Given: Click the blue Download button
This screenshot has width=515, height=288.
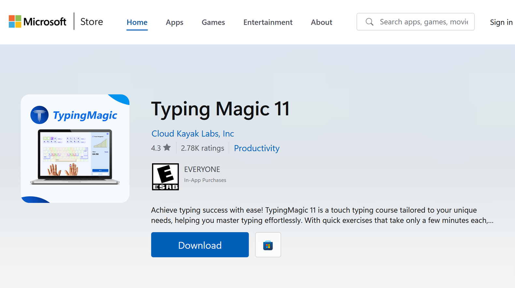Looking at the screenshot, I should (x=200, y=245).
